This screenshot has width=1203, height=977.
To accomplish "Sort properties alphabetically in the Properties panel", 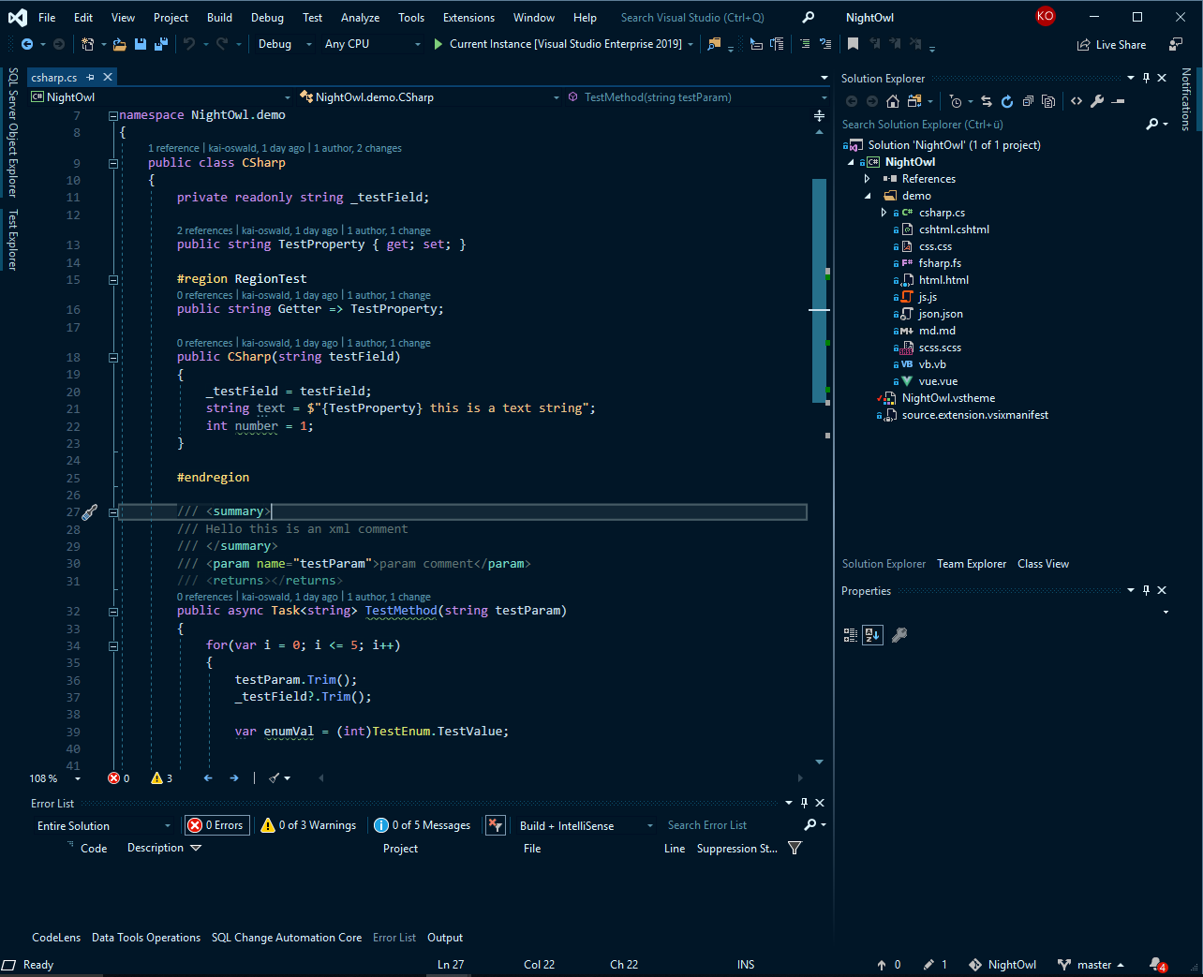I will (x=872, y=634).
